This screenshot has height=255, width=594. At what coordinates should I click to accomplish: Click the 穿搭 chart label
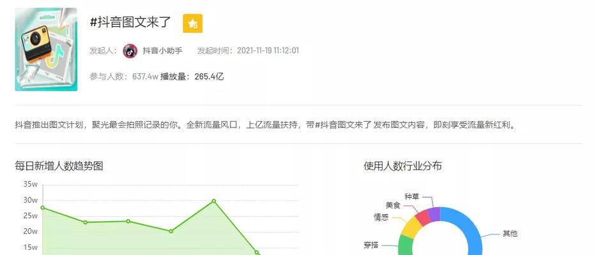pos(371,245)
